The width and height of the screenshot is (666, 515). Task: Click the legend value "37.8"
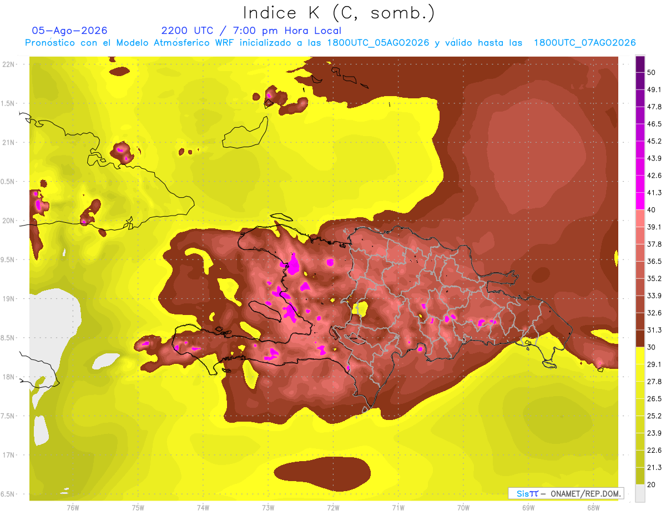654,244
